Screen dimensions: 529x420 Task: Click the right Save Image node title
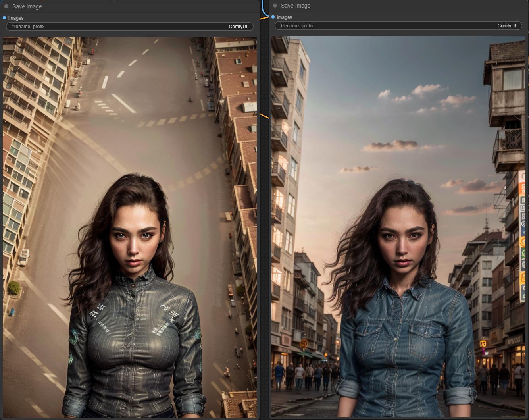coord(296,6)
